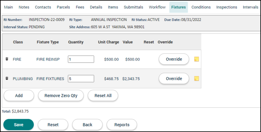Screen dimensions: 261x132
Task: Click the Quantity column header
Action: click(x=76, y=42)
